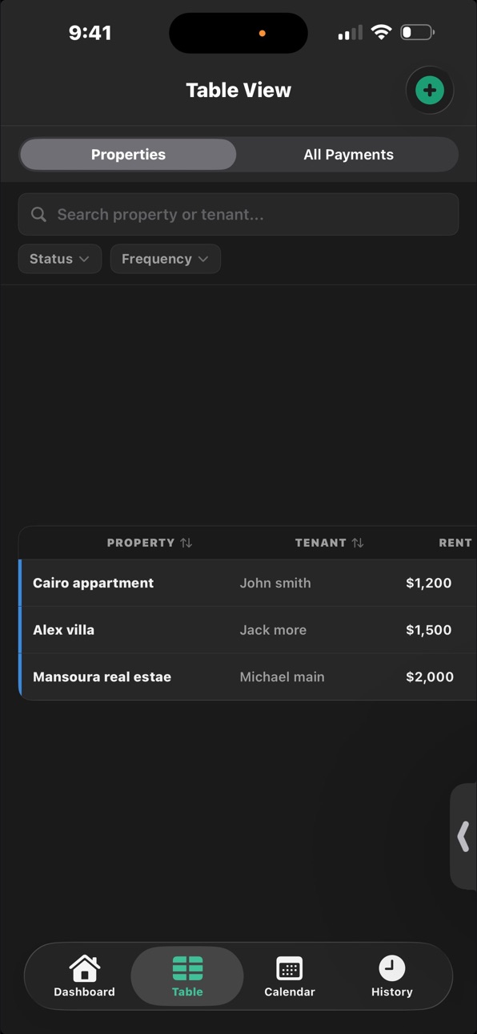This screenshot has height=1034, width=477.
Task: Click the search magnifier icon
Action: [38, 214]
